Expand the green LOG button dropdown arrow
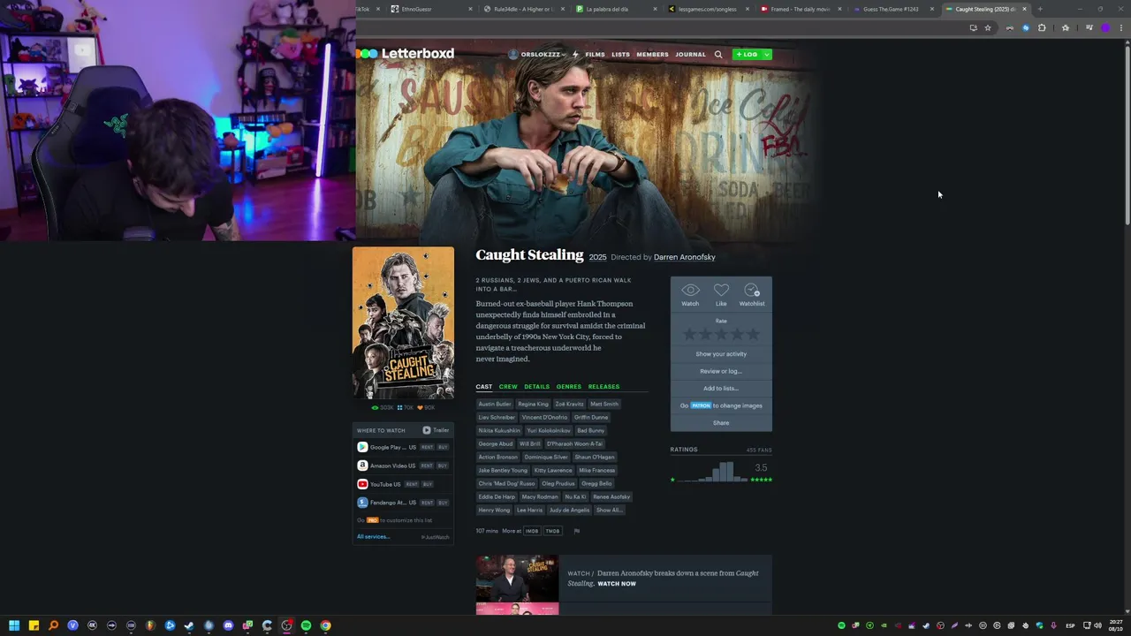 click(766, 55)
